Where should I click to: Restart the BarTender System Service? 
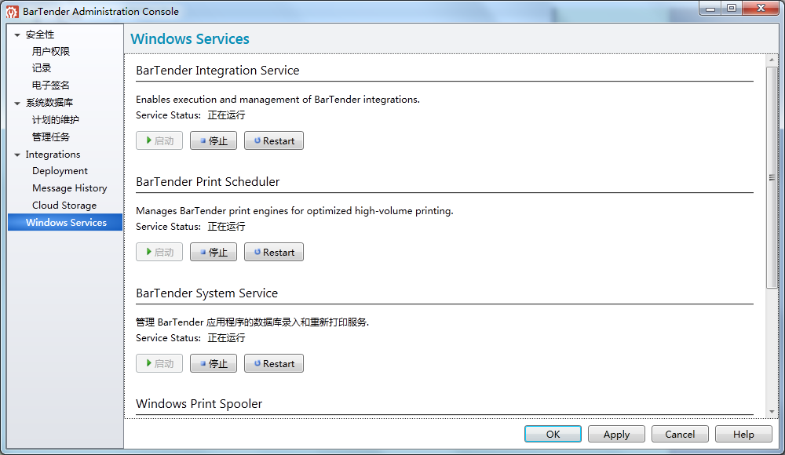[273, 364]
